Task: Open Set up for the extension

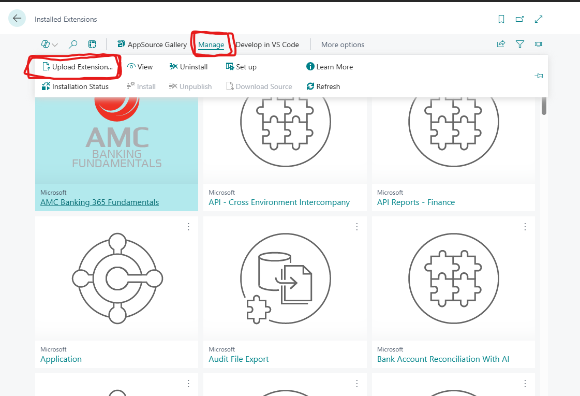Action: (241, 67)
